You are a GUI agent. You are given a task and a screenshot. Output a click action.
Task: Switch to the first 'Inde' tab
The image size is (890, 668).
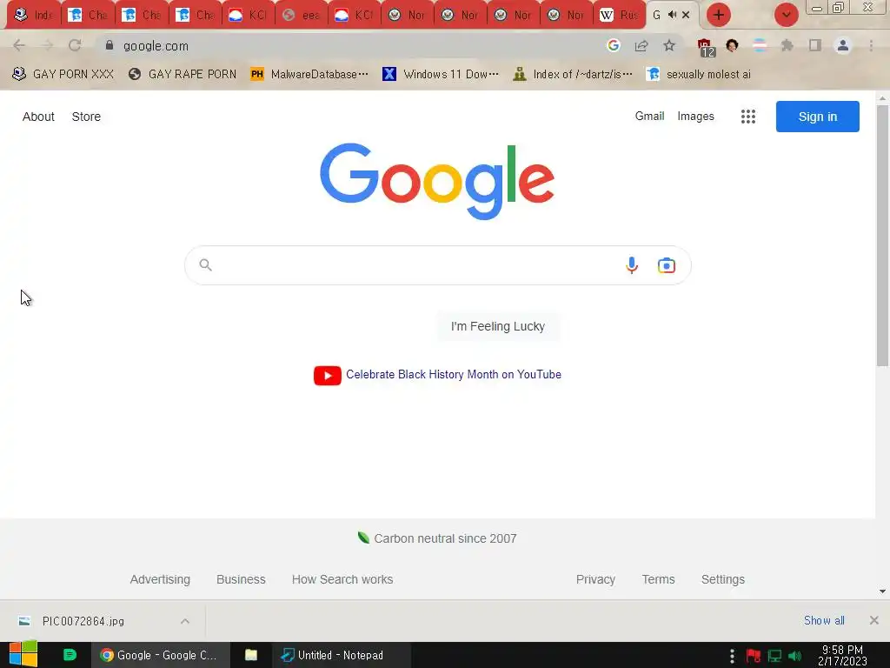tap(35, 16)
